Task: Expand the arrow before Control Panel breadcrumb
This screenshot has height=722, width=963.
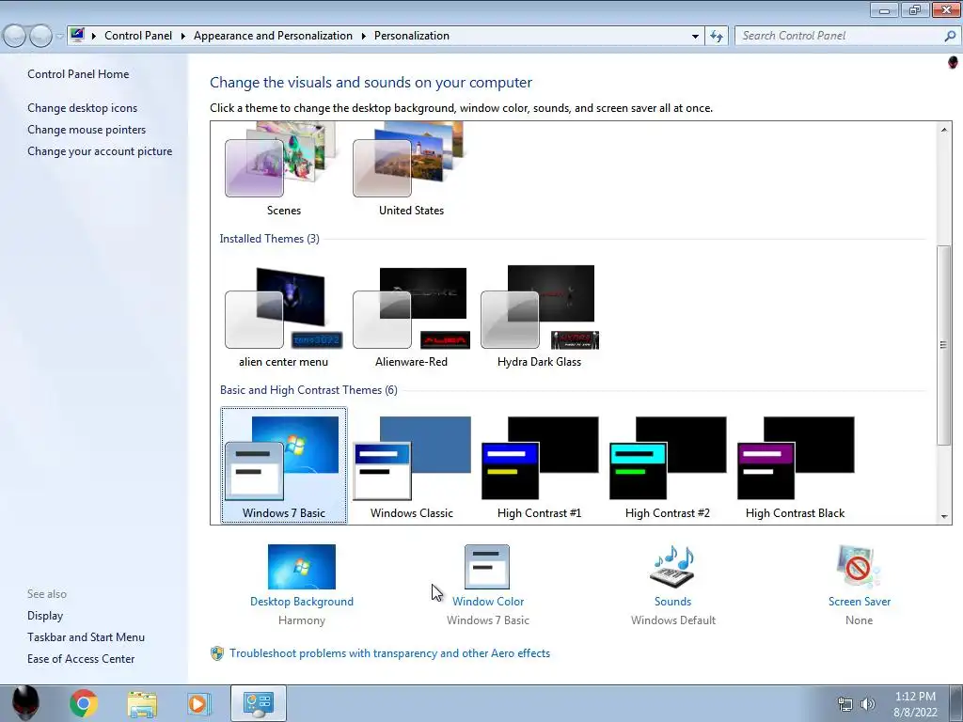Action: pos(94,36)
